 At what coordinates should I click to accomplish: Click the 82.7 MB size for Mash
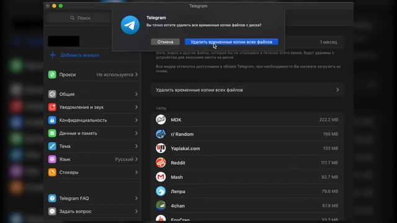[x=330, y=177]
